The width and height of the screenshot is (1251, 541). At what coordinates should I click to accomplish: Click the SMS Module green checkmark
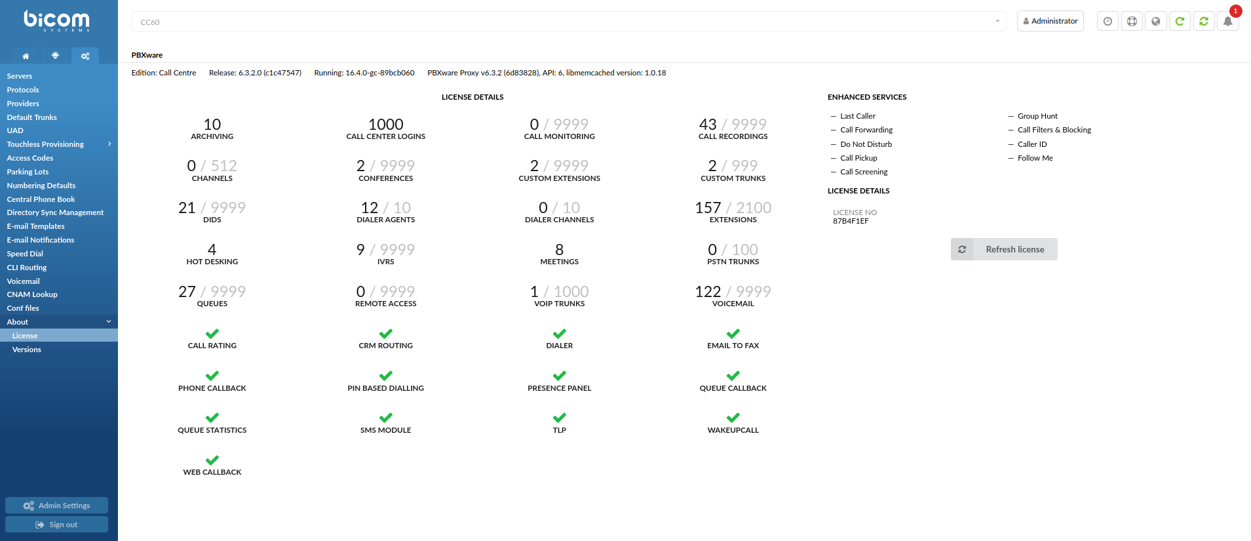386,418
